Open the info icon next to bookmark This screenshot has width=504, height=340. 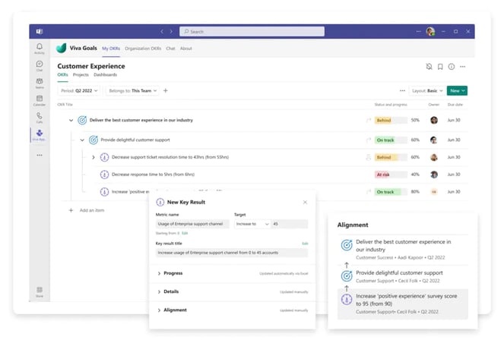[x=452, y=67]
